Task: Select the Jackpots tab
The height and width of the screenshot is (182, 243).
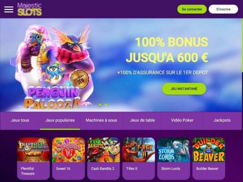Action: (222, 121)
